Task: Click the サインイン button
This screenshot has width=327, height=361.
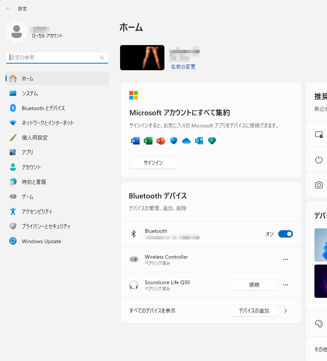Action: (x=153, y=163)
